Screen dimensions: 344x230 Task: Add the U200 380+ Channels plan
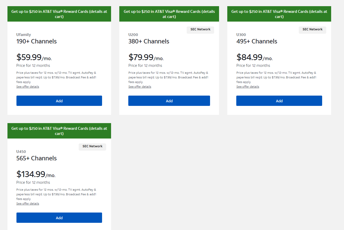(x=169, y=101)
